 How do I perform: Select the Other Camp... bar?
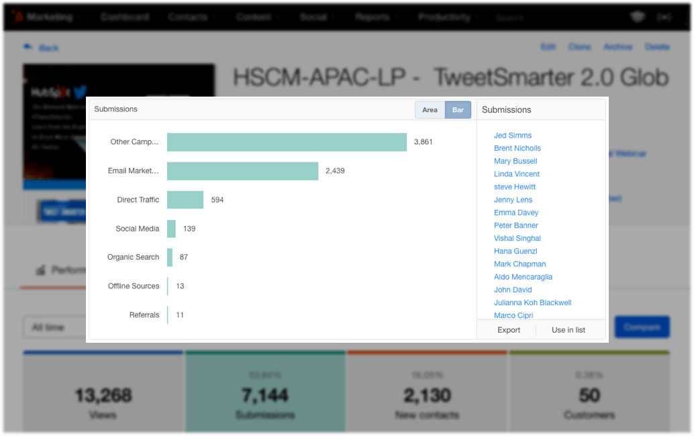tap(287, 142)
